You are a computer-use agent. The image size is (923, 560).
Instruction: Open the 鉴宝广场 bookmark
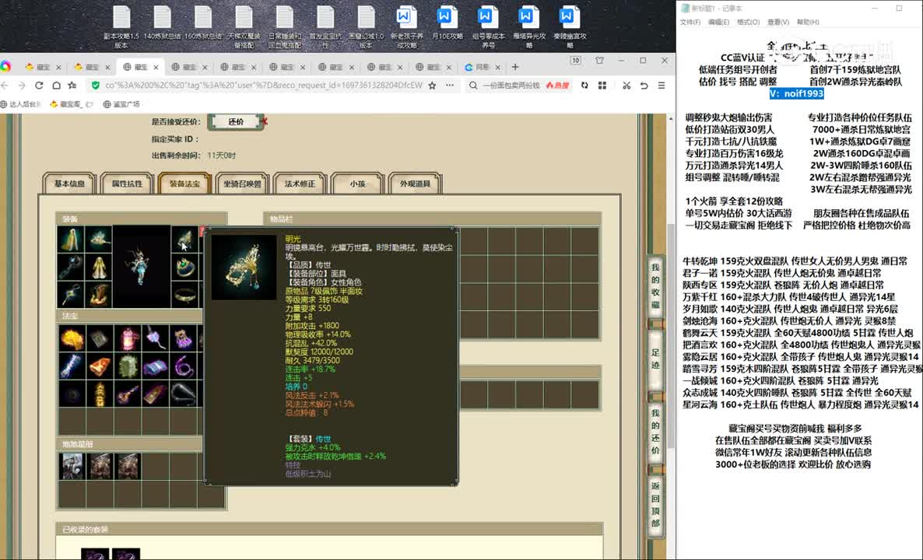[122, 104]
